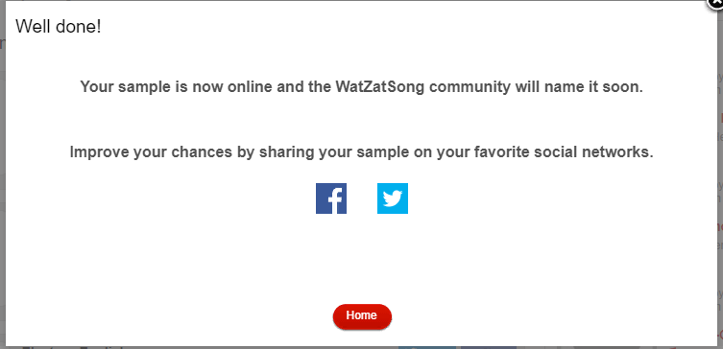Select the Well done! heading text
The image size is (723, 349).
59,26
